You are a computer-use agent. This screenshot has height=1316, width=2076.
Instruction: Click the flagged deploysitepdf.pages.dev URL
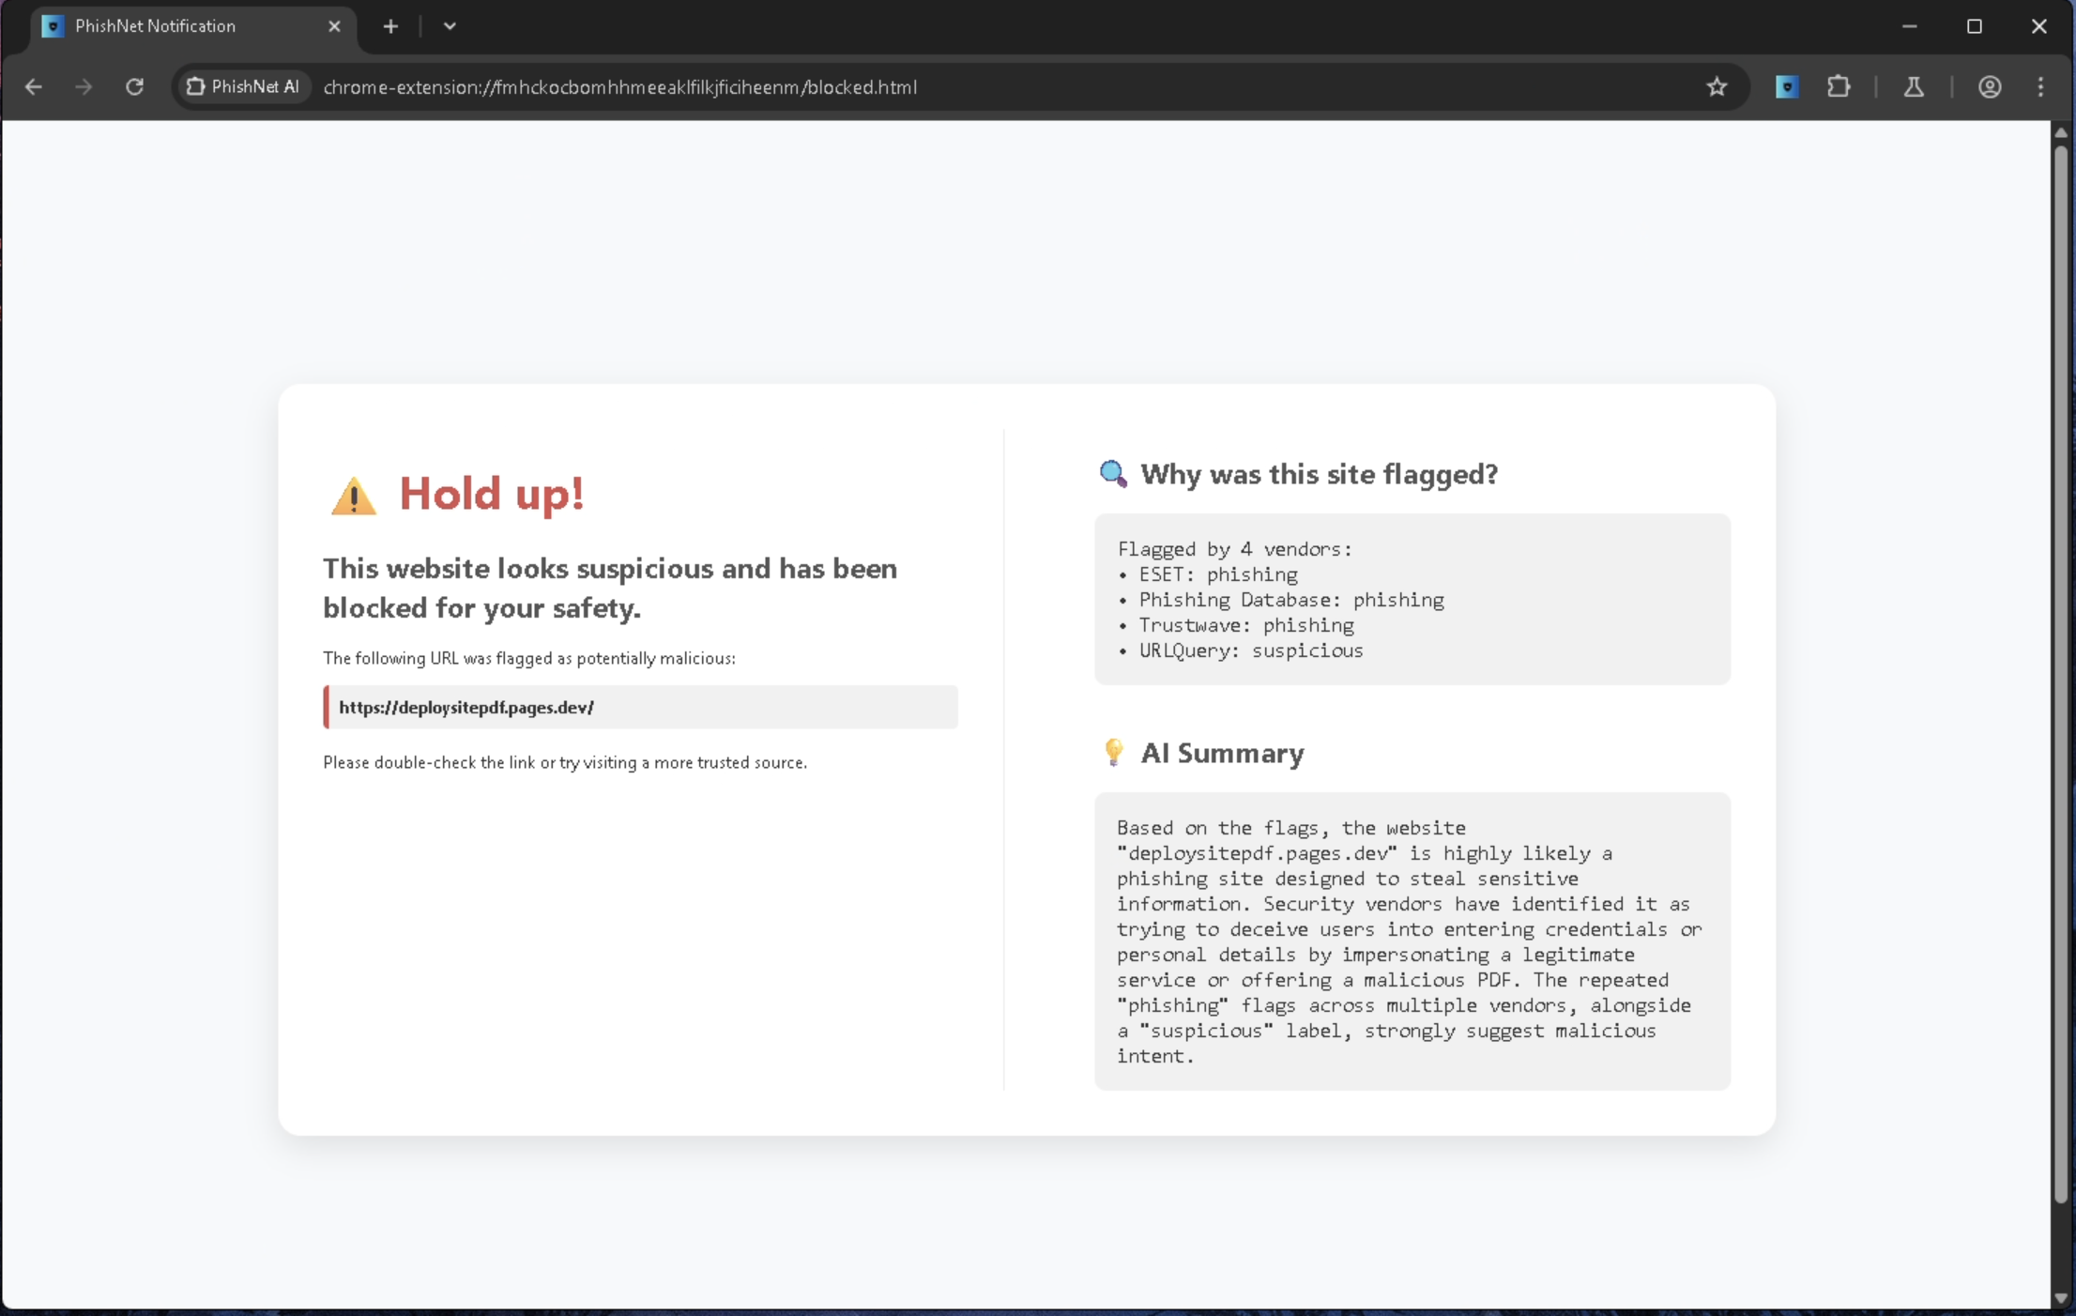point(466,707)
